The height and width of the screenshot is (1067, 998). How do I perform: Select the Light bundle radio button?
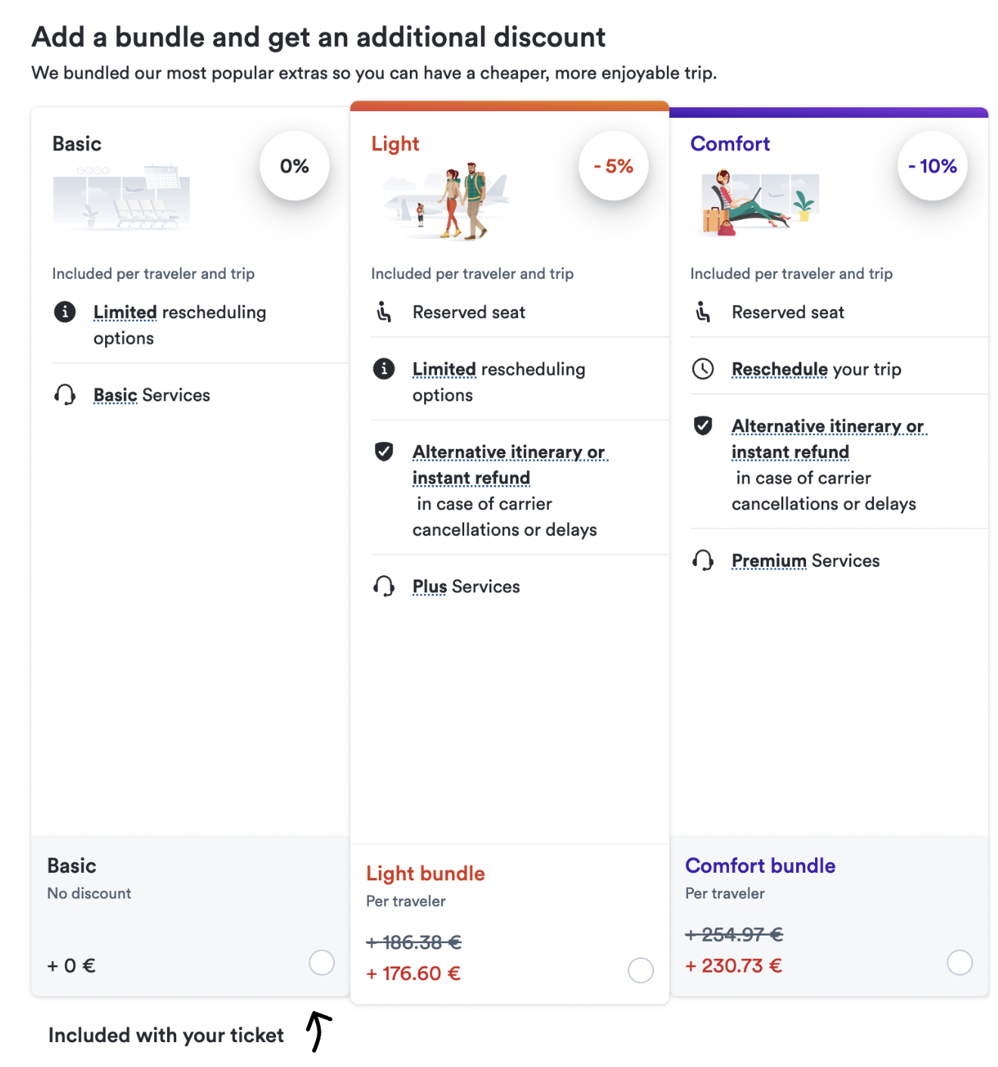click(x=641, y=970)
